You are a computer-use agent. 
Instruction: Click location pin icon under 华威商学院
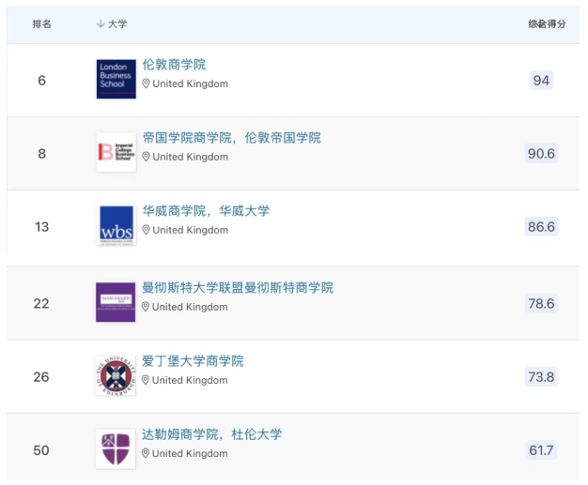pyautogui.click(x=147, y=230)
